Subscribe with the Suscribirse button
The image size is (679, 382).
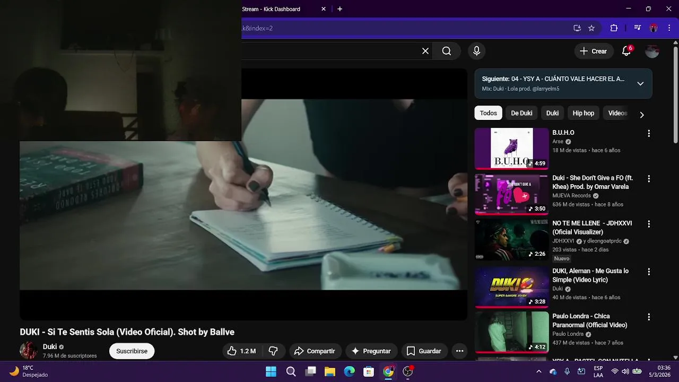pos(132,351)
